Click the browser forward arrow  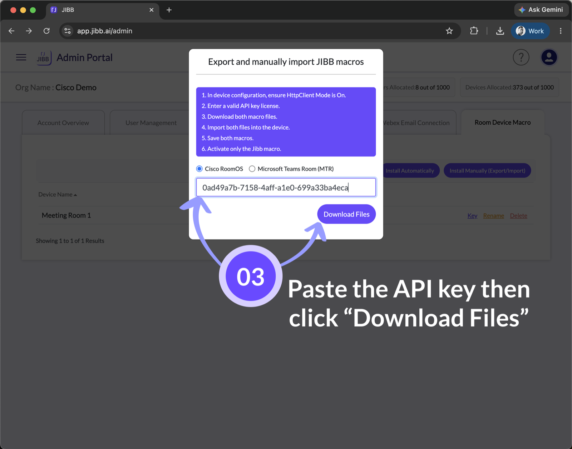click(29, 31)
